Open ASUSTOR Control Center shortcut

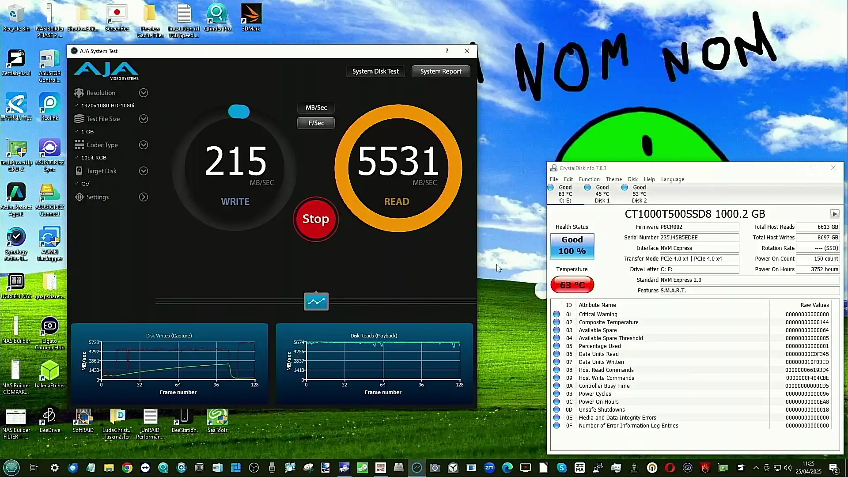pyautogui.click(x=49, y=66)
